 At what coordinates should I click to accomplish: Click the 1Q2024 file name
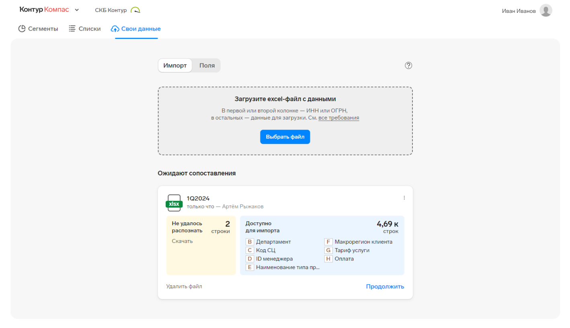tap(198, 198)
